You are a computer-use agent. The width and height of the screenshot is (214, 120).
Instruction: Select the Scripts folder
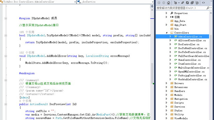(x=179, y=103)
